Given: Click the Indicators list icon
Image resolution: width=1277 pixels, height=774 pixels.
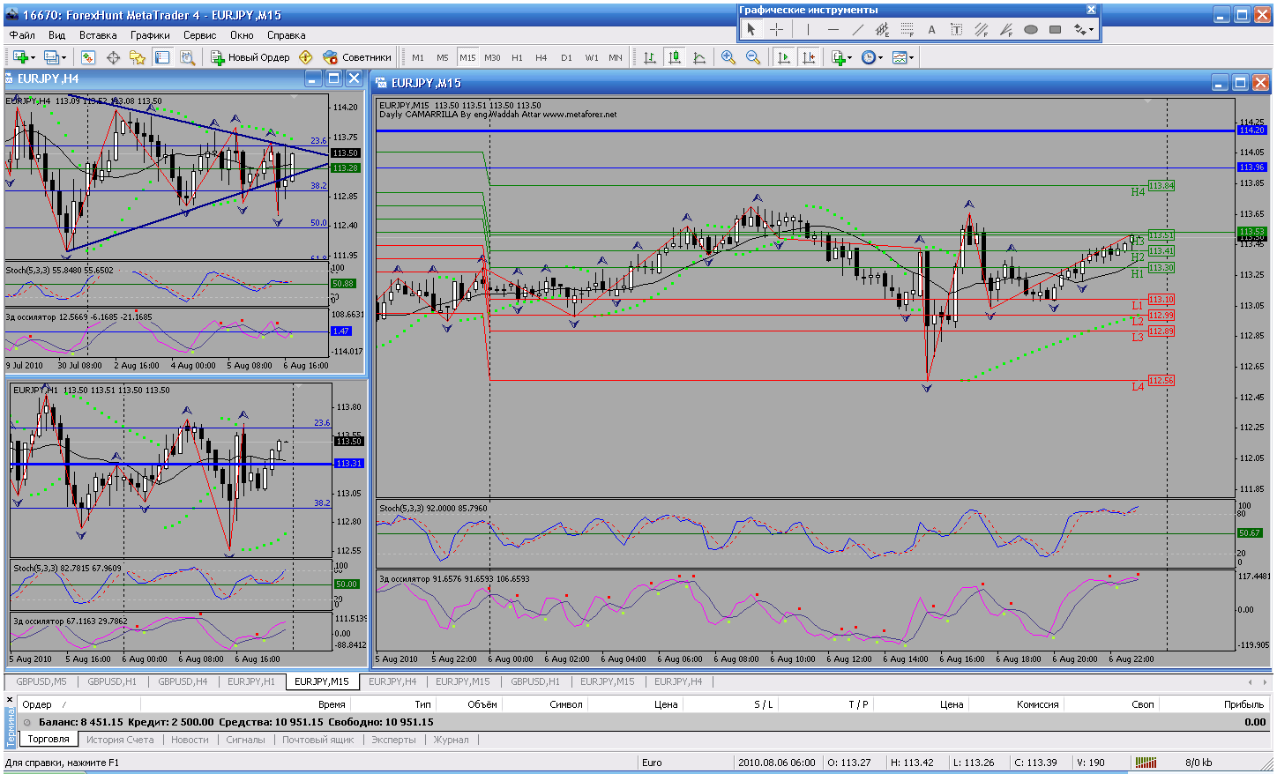Looking at the screenshot, I should point(838,57).
